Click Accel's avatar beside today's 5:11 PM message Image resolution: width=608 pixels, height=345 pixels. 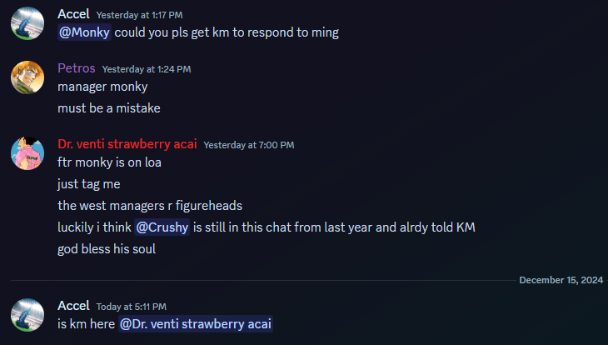[x=27, y=315]
